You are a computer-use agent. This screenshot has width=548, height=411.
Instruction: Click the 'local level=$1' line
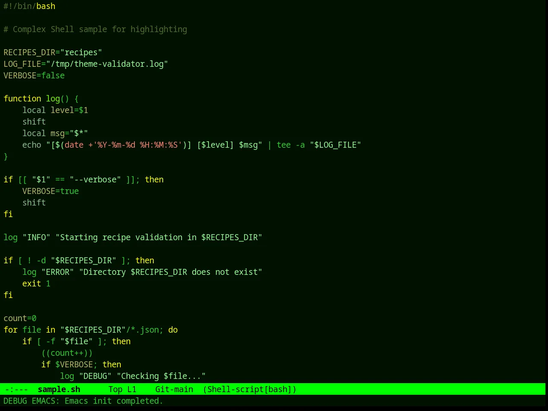click(x=55, y=110)
